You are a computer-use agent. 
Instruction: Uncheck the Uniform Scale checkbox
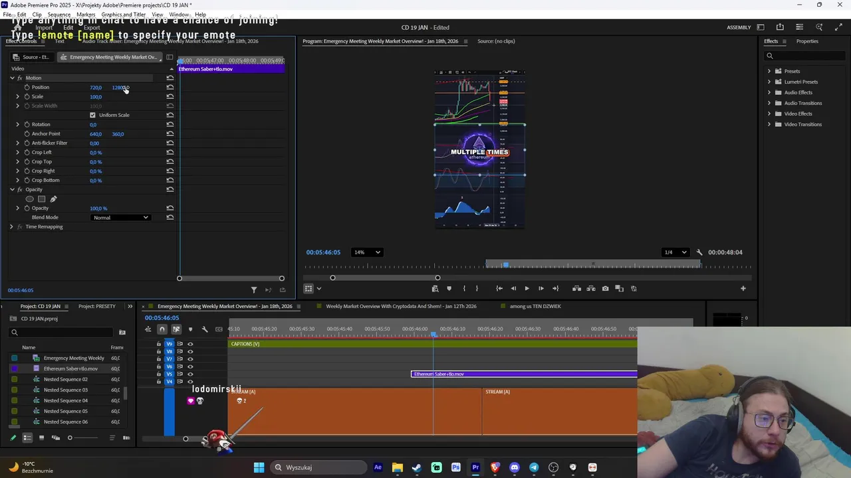(x=92, y=115)
